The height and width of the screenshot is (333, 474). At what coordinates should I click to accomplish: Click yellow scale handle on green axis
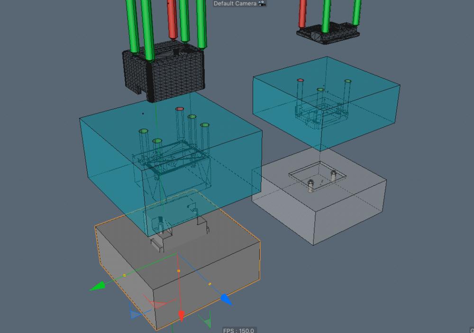point(125,275)
